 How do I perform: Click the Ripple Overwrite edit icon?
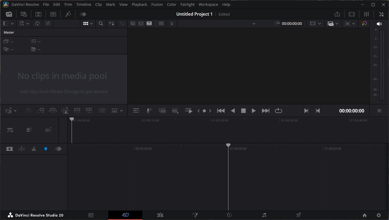click(x=53, y=110)
